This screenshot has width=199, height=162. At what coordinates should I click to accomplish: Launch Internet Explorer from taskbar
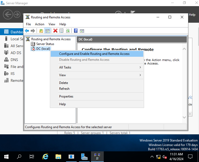point(45,157)
